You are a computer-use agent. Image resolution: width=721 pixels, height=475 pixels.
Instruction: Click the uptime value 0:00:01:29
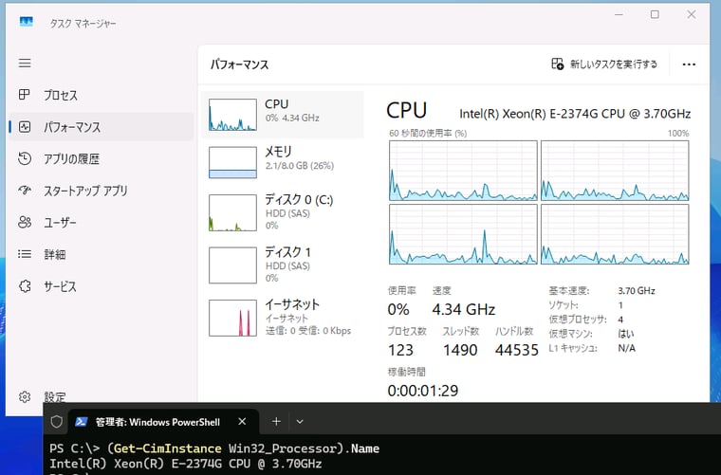(x=423, y=391)
